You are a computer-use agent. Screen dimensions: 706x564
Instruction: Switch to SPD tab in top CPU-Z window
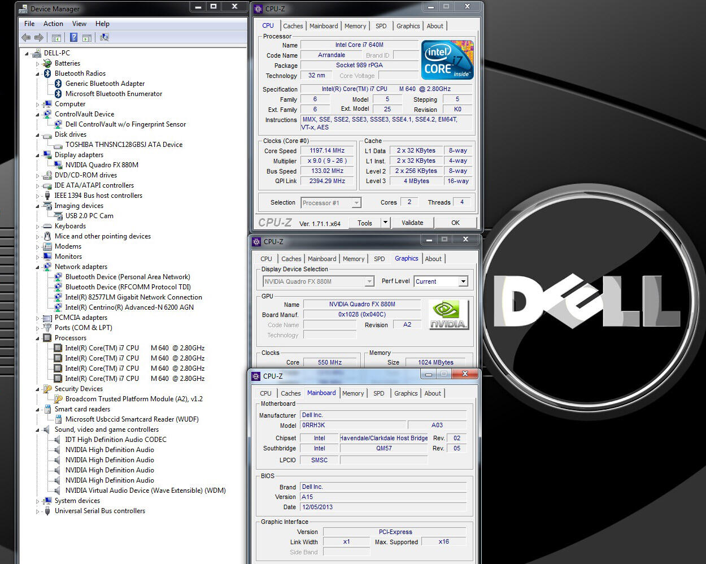(x=381, y=26)
